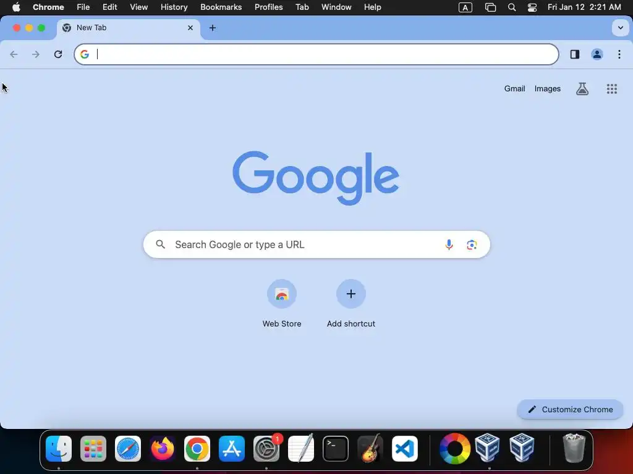Screen dimensions: 633x474
Task: Go back using the back arrow
Action: point(14,54)
